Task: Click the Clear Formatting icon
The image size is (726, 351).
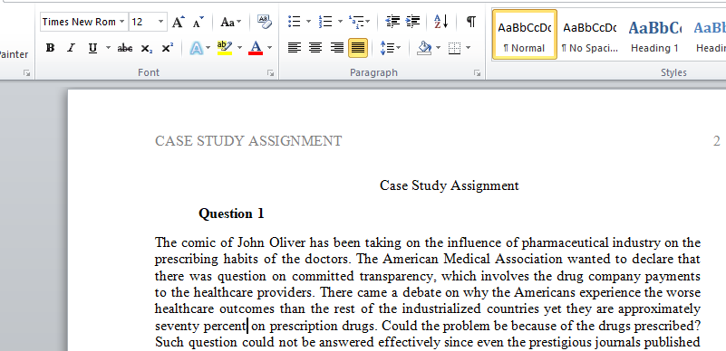Action: [265, 22]
